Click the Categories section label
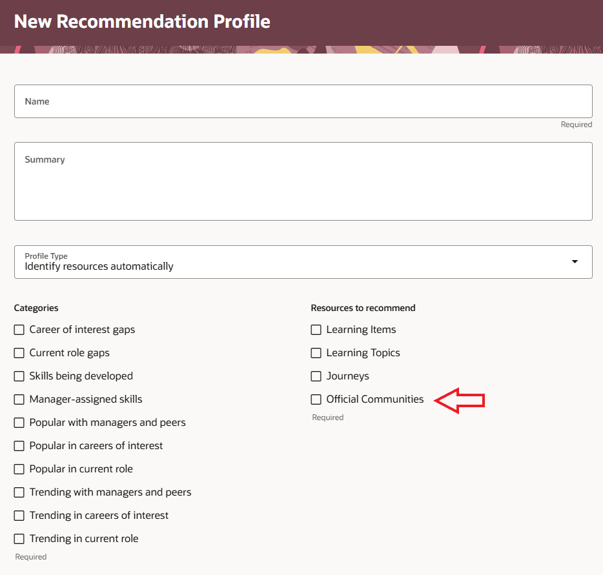603x575 pixels. pyautogui.click(x=36, y=308)
